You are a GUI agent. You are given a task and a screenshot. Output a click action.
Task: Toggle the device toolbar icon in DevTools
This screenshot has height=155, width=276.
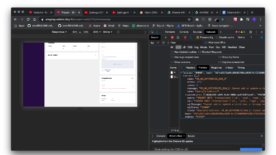(x=157, y=32)
